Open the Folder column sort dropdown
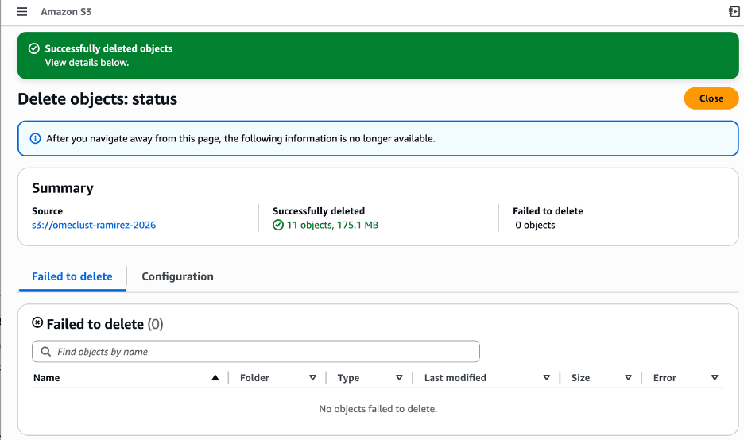 coord(312,378)
